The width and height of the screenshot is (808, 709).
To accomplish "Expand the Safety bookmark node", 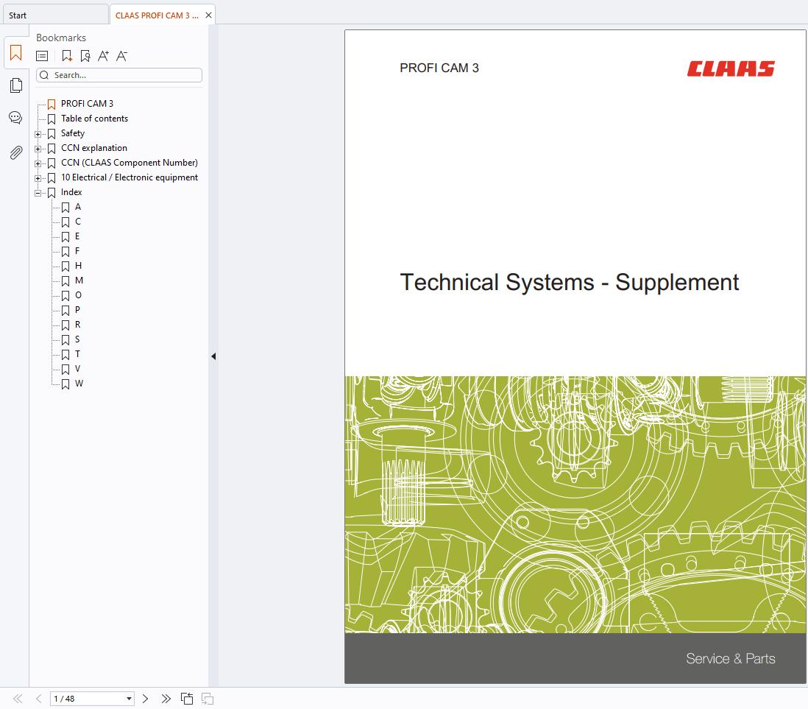I will [x=38, y=134].
